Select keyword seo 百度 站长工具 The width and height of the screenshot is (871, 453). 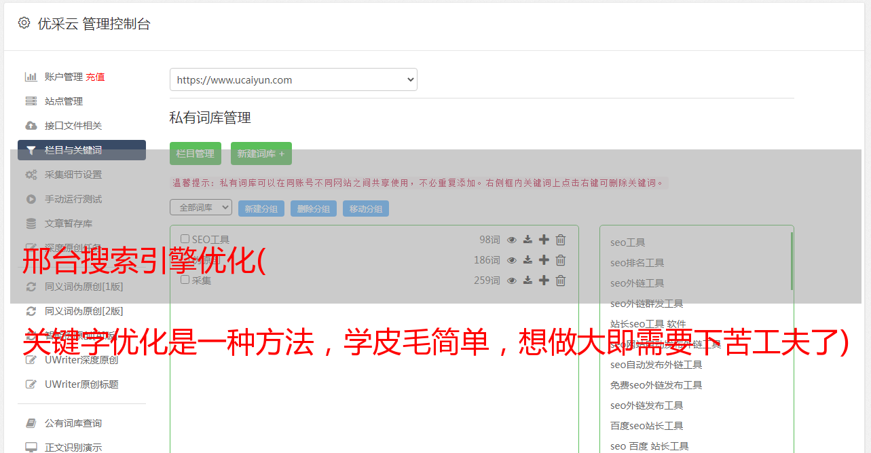[650, 446]
